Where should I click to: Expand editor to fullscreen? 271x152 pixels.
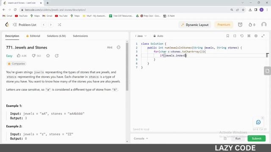tap(263, 35)
